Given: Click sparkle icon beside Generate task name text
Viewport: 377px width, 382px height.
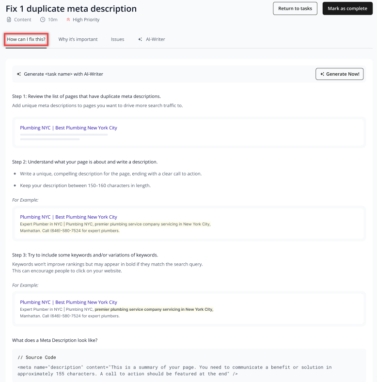Looking at the screenshot, I should [x=19, y=74].
